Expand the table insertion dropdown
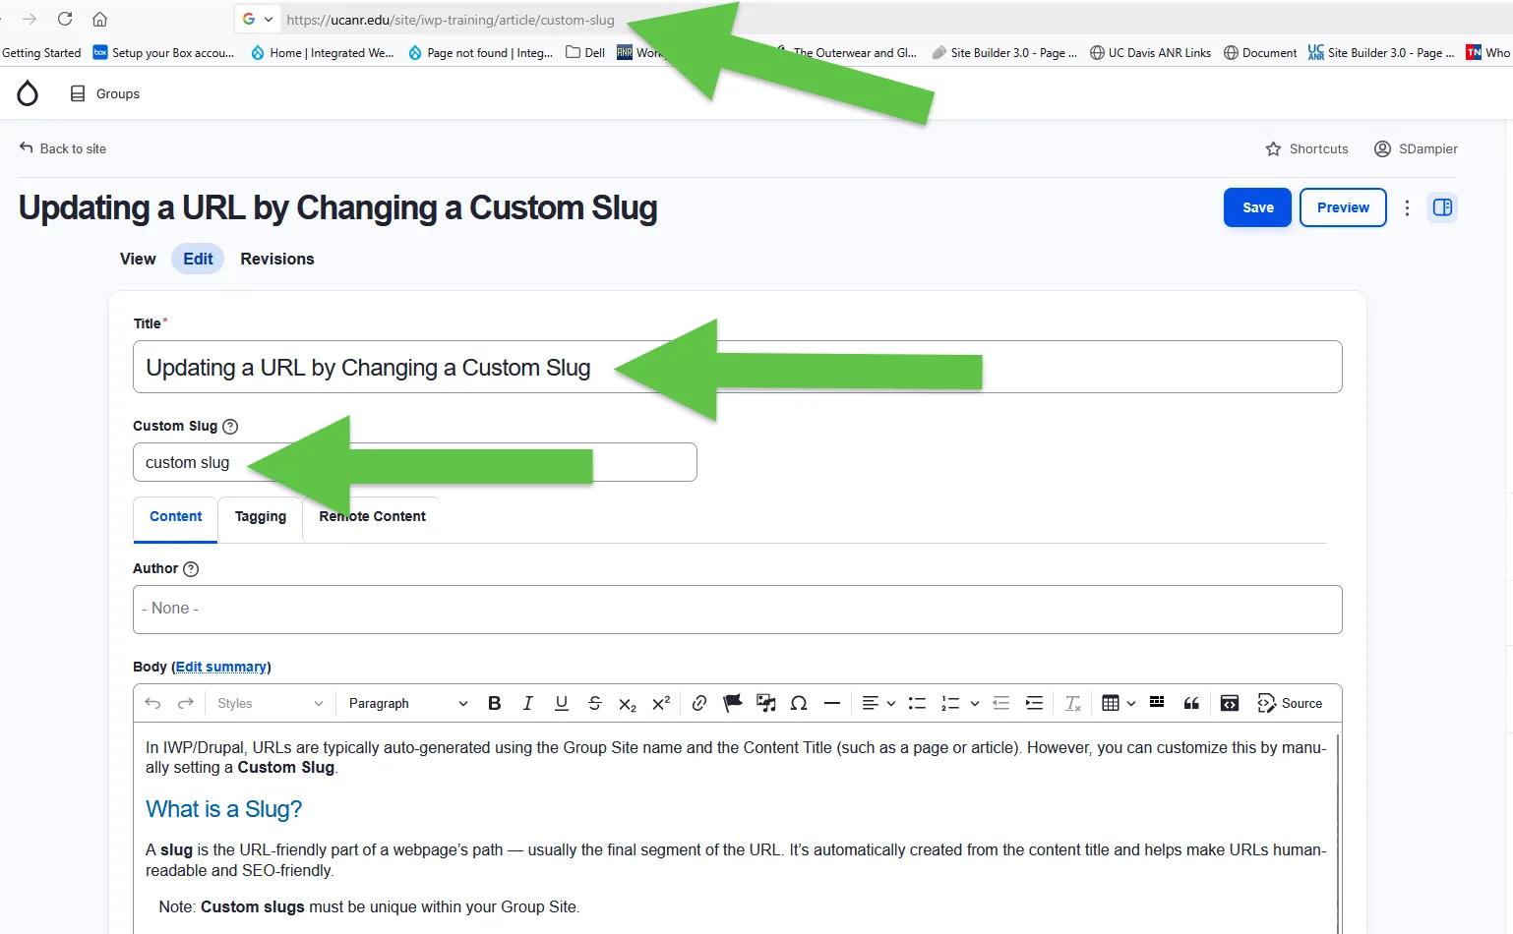Viewport: 1513px width, 934px height. (1130, 703)
